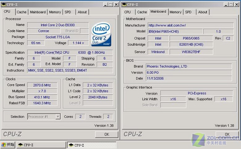Image resolution: width=241 pixels, height=149 pixels.
Task: Click the B2 revision value
Action: pos(105,64)
